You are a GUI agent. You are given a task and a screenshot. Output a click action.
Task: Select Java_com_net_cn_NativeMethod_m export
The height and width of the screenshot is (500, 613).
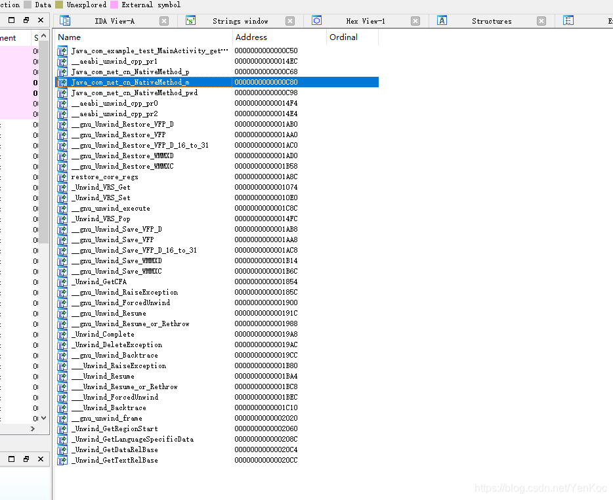[x=217, y=82]
